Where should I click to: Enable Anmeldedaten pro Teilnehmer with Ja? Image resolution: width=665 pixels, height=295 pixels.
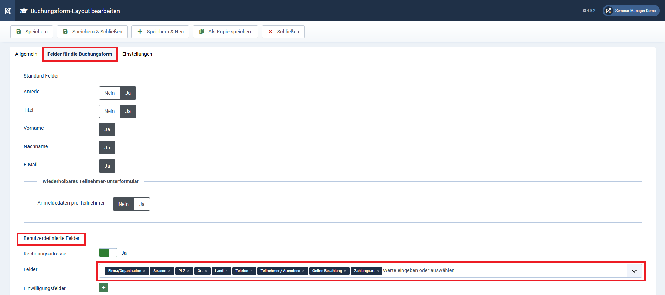click(x=142, y=204)
